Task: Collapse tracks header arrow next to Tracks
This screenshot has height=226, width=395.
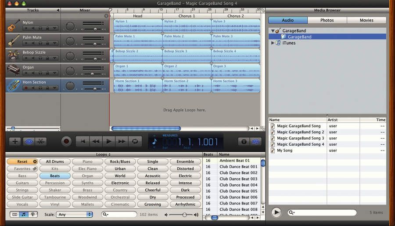Action: [58, 11]
